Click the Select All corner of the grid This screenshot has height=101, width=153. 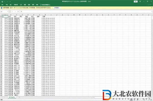click(1, 15)
